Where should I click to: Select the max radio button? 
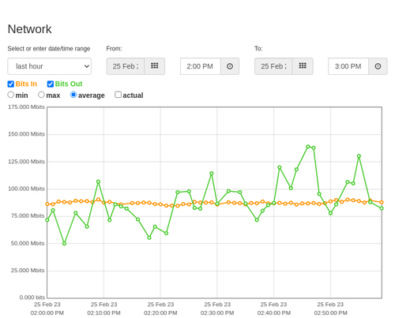point(41,95)
